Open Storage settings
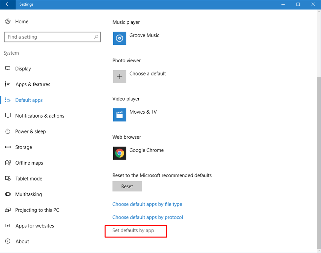 (x=24, y=147)
